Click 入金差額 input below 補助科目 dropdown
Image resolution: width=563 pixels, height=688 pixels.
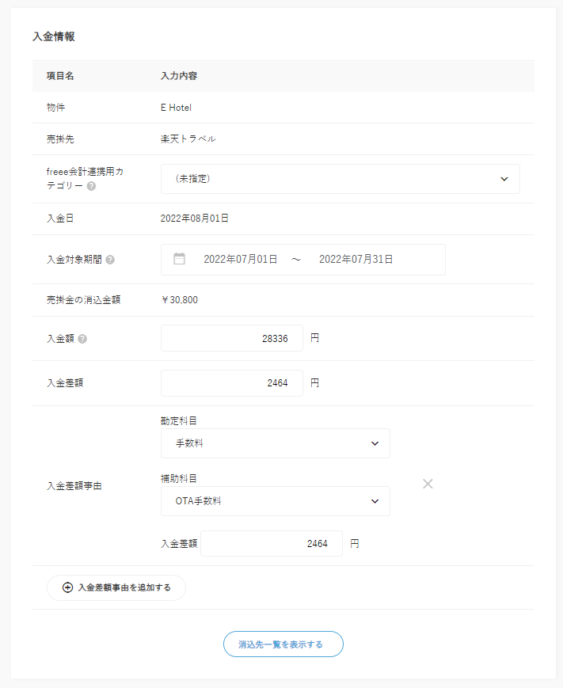tap(271, 544)
